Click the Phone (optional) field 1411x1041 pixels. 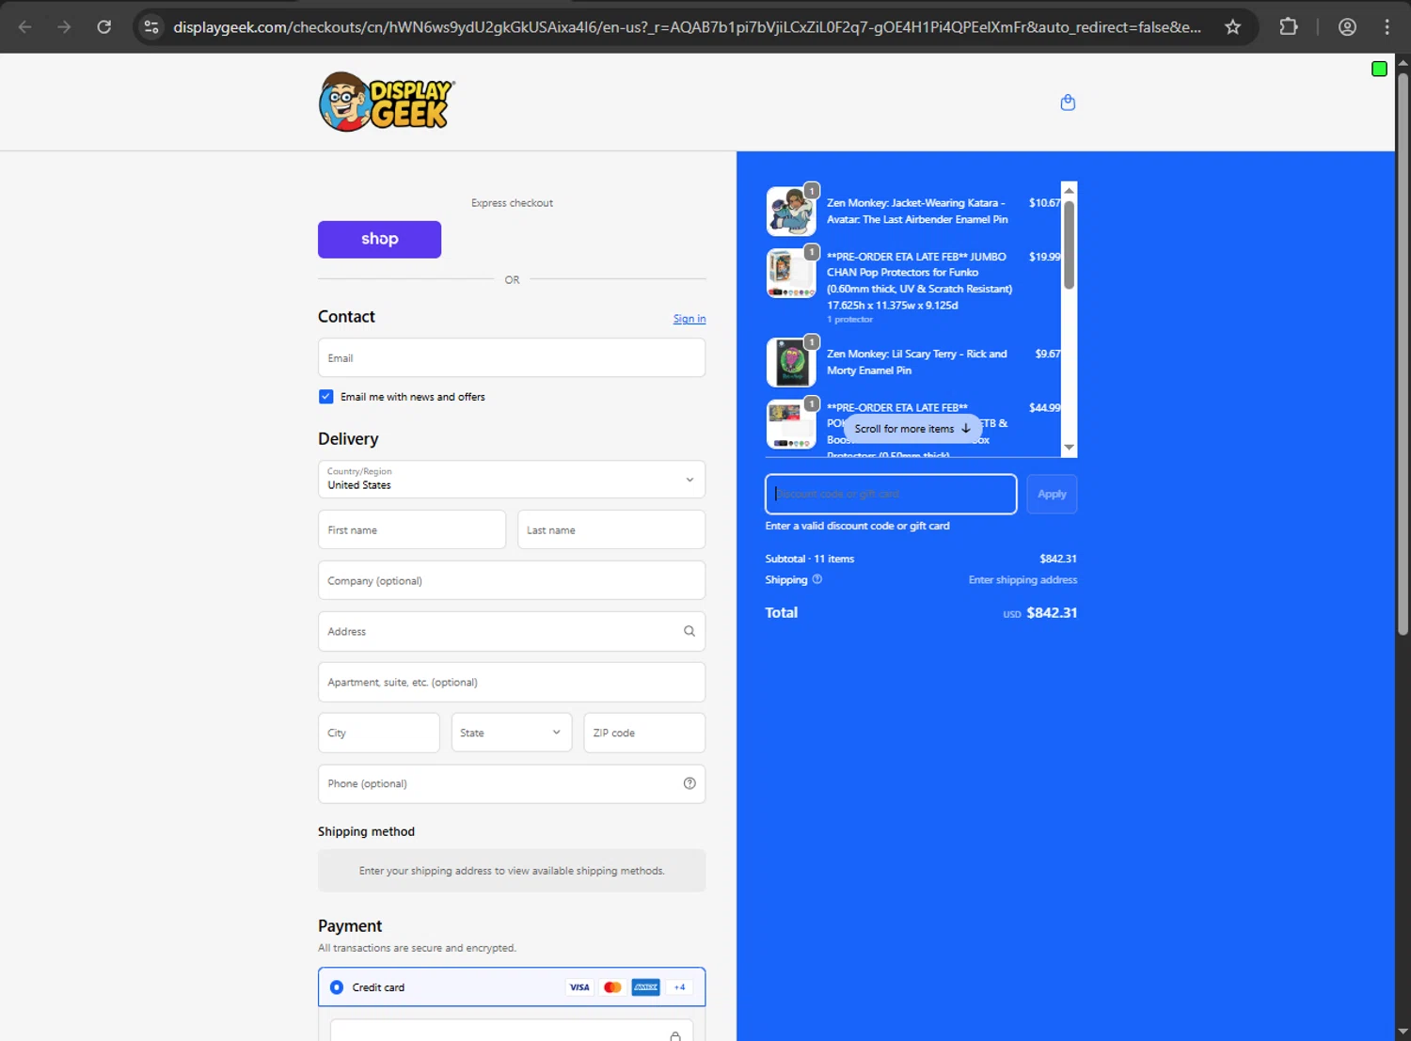click(512, 783)
